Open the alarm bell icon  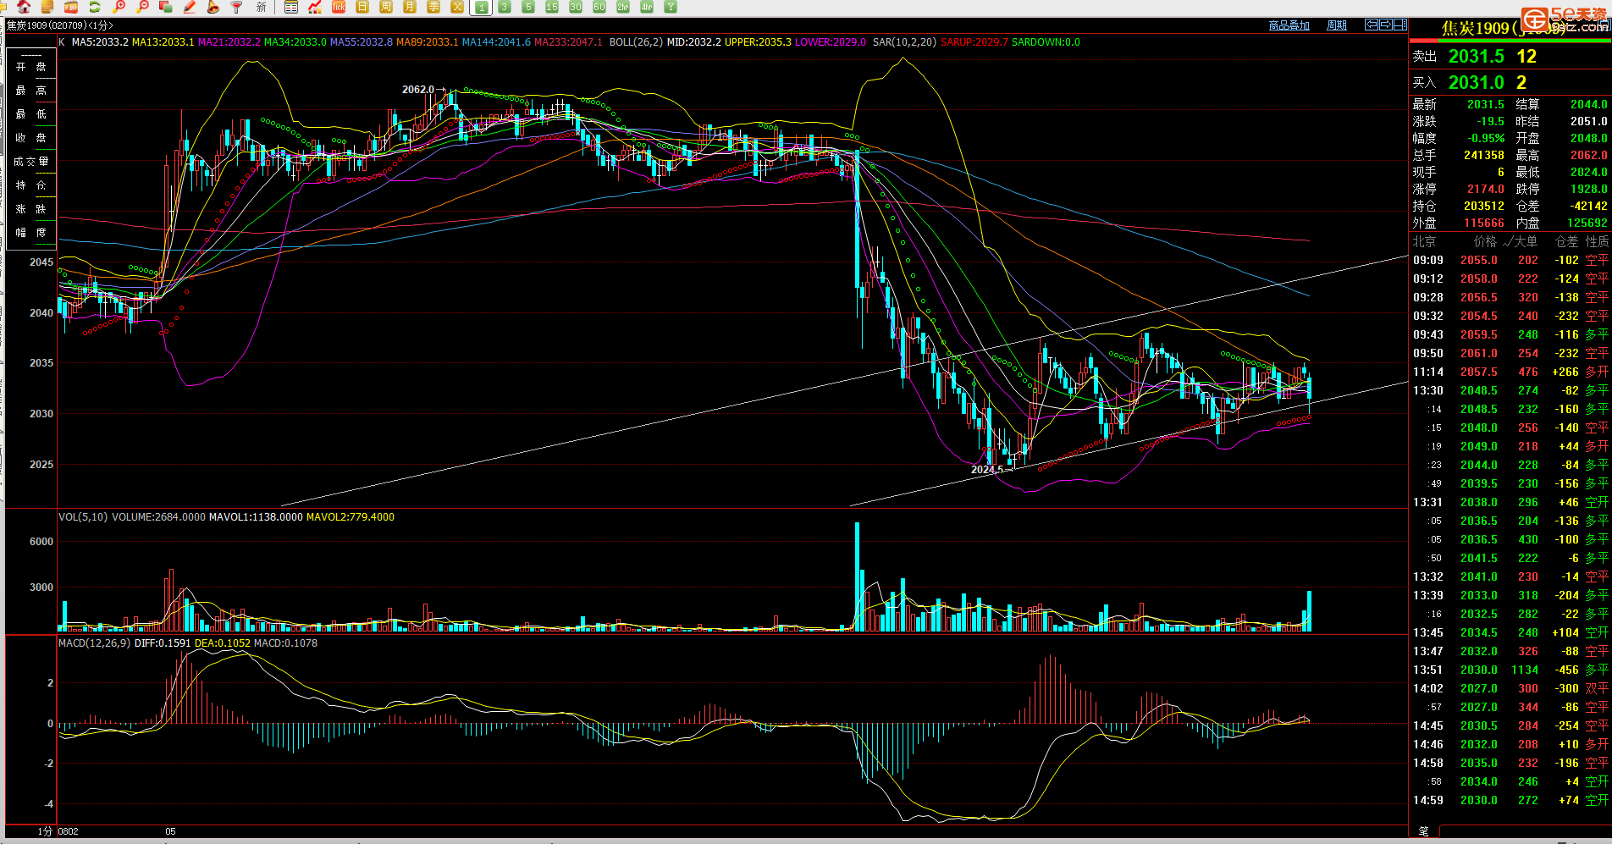tap(213, 7)
